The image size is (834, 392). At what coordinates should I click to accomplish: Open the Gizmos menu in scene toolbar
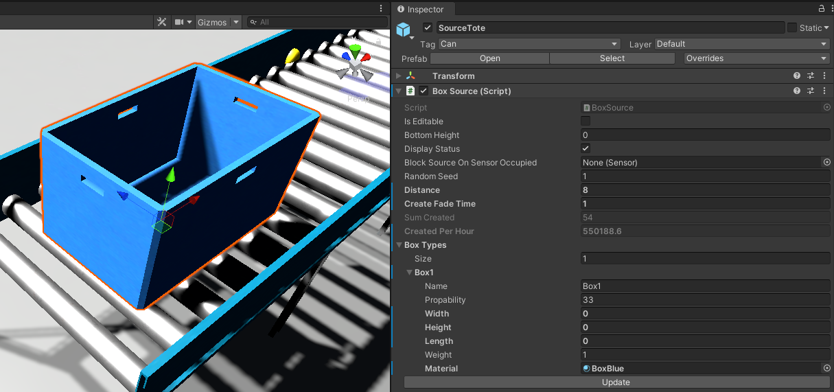tap(212, 22)
